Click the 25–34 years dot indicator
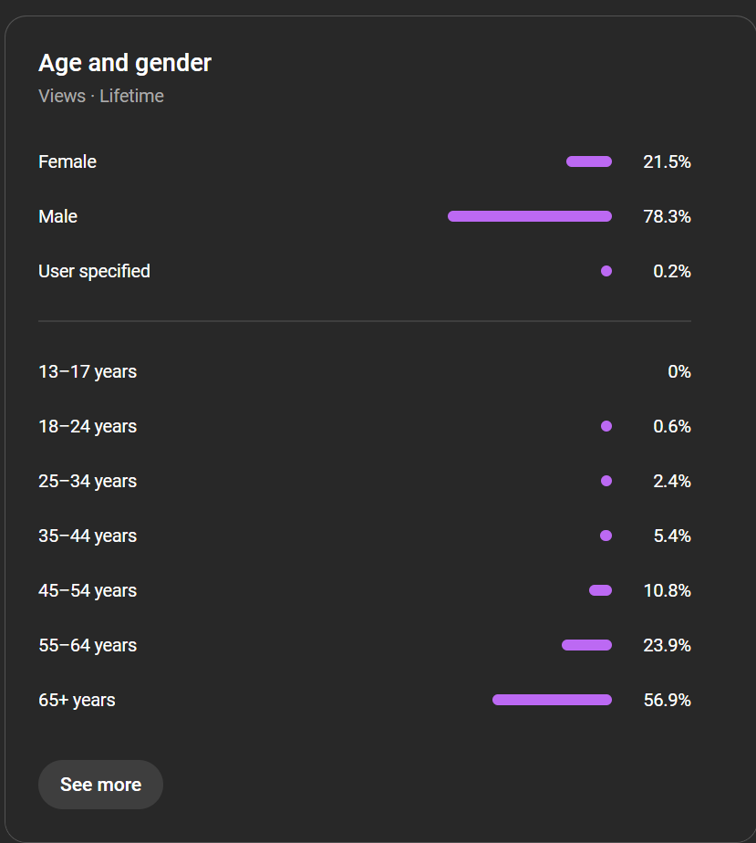 [x=606, y=481]
